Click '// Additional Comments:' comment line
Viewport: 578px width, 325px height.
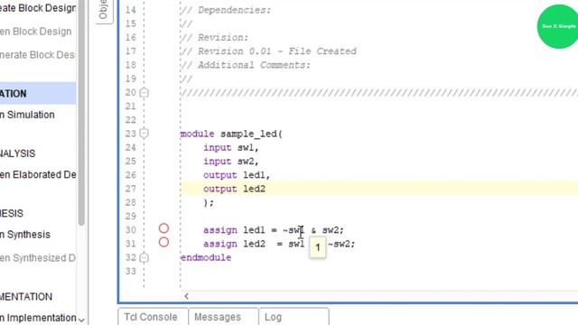246,65
